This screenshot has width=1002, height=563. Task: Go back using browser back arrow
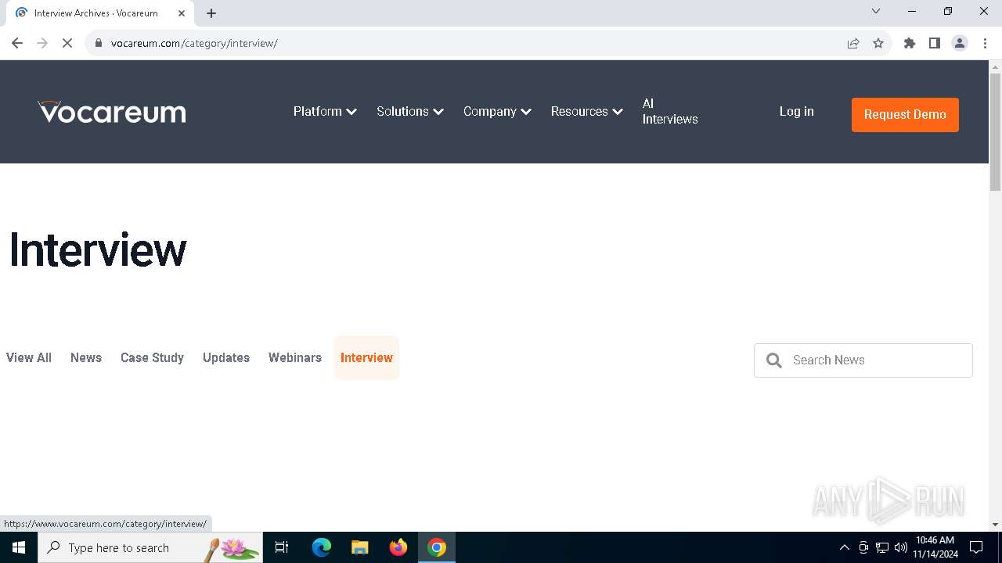[17, 43]
